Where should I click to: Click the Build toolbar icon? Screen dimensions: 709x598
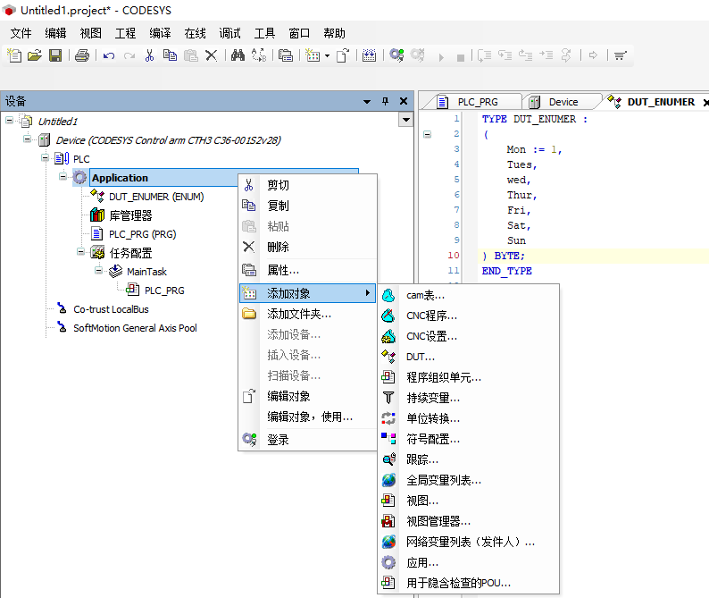click(x=369, y=55)
